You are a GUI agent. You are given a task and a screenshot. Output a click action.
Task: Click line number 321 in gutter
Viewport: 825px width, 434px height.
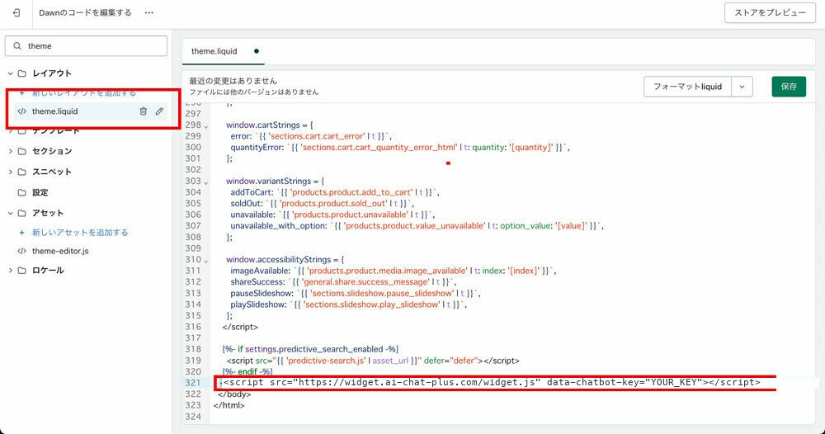coord(193,383)
